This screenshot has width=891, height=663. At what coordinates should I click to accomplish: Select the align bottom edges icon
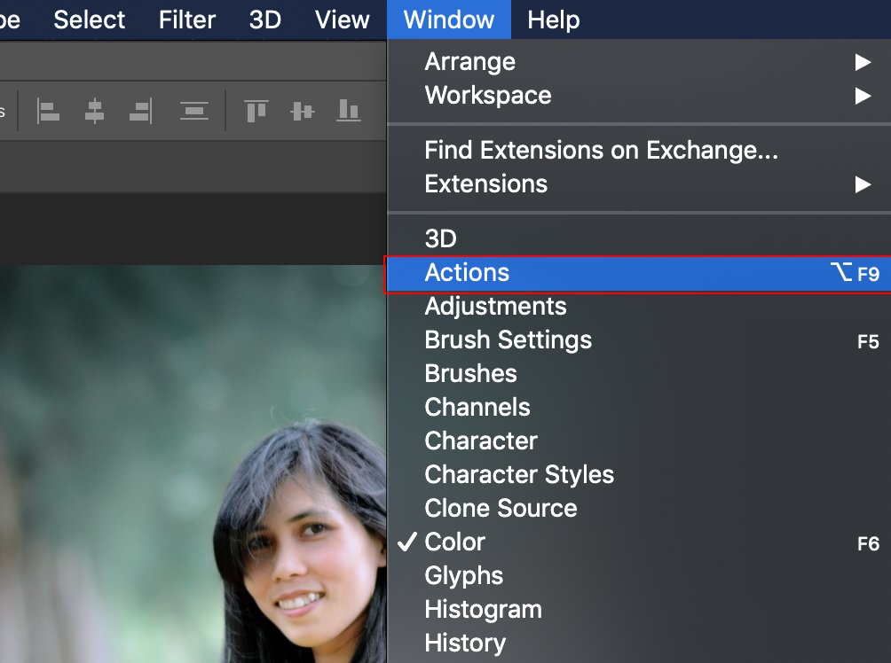click(x=347, y=111)
